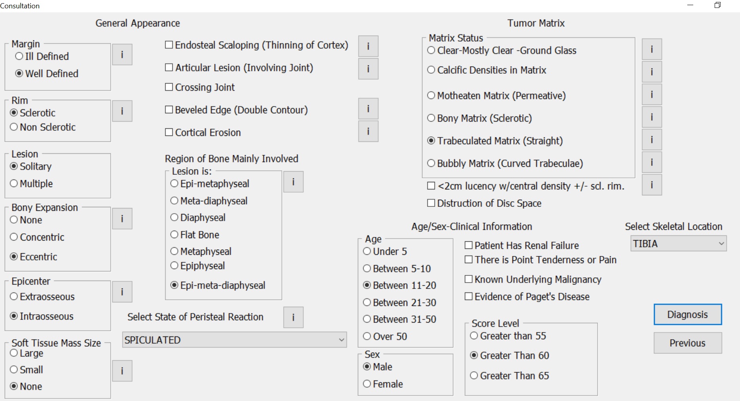Image resolution: width=740 pixels, height=401 pixels.
Task: Show info for Bony Matrix (Sclerotic)
Action: pyautogui.click(x=652, y=117)
